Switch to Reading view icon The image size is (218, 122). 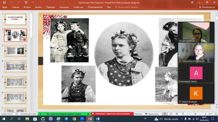point(177,114)
